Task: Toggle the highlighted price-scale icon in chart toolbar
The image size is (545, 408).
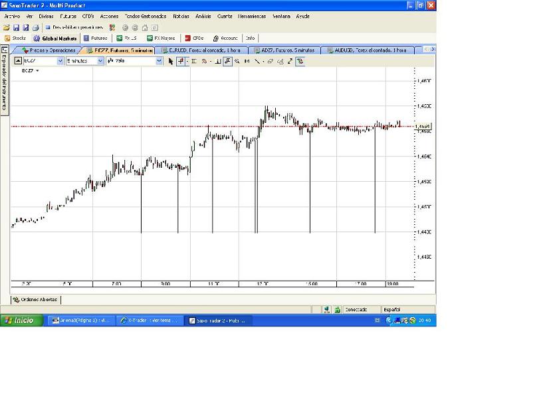Action: point(228,61)
